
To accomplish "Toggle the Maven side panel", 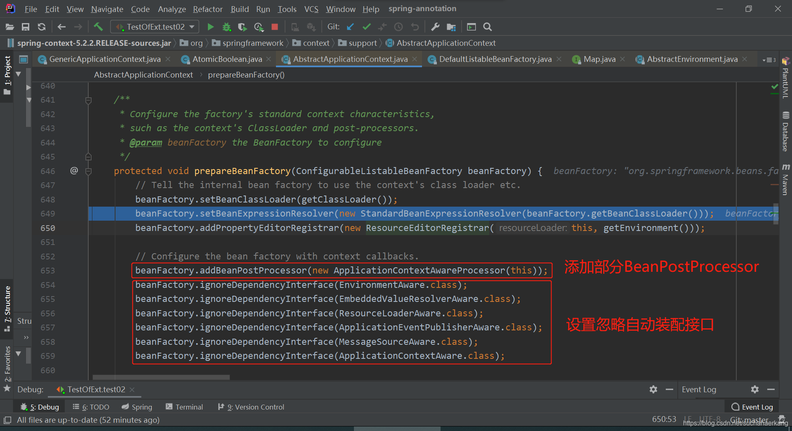I will pyautogui.click(x=785, y=179).
